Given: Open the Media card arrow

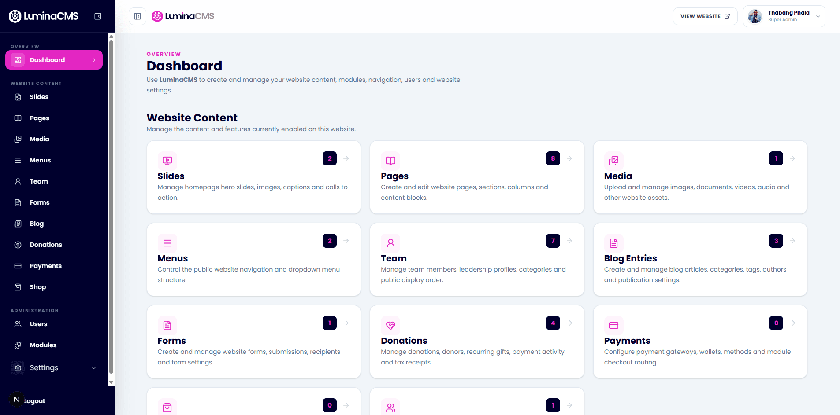Looking at the screenshot, I should [792, 158].
